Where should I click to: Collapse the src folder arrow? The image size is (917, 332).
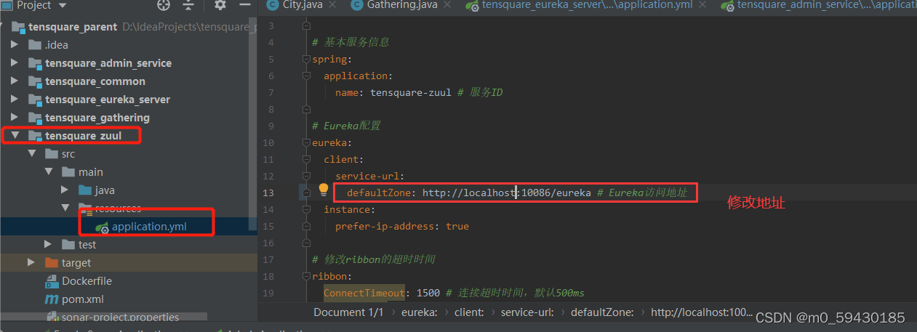click(x=31, y=154)
